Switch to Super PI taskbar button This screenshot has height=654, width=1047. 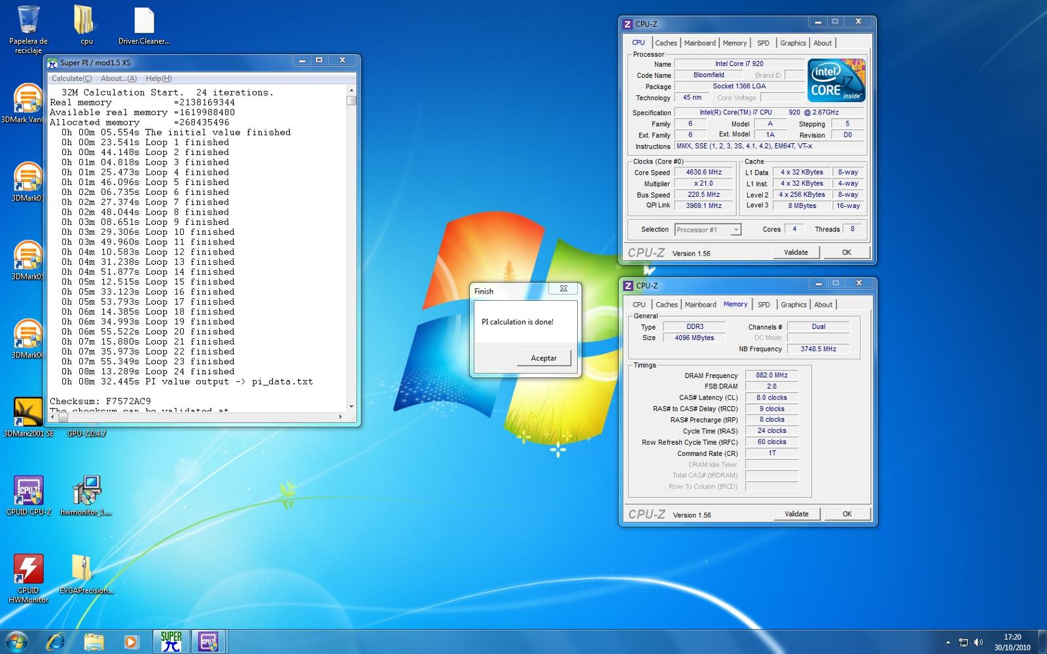(171, 642)
